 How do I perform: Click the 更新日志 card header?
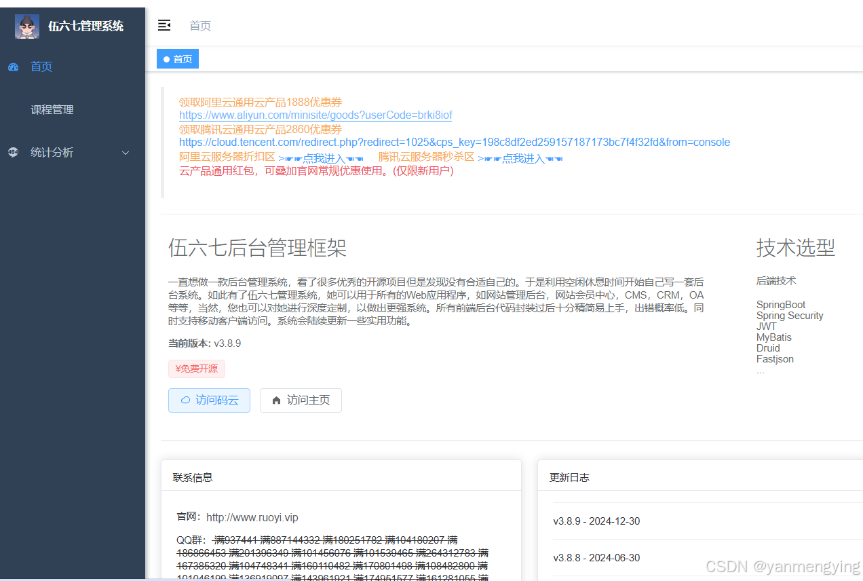point(700,477)
